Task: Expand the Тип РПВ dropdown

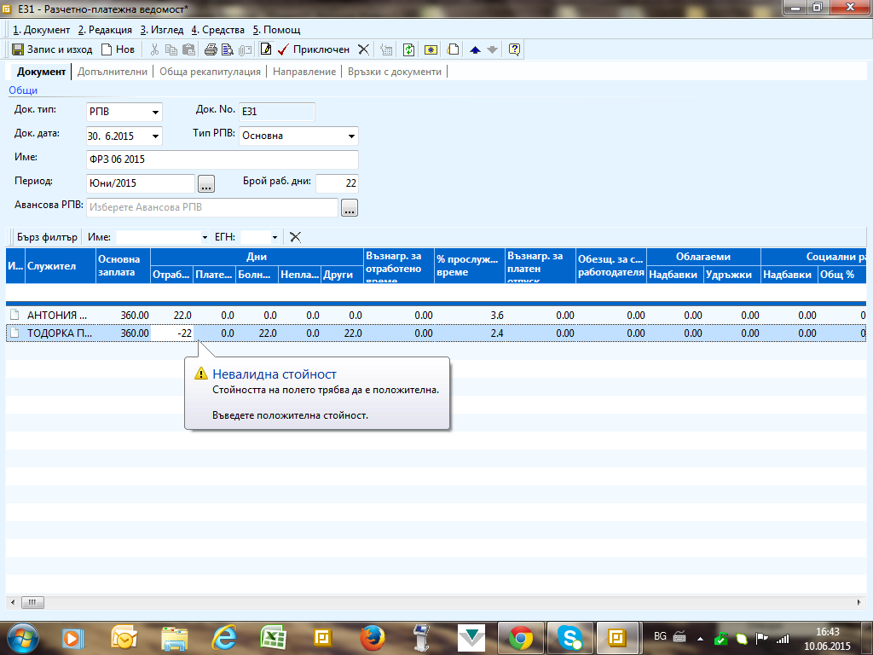Action: pyautogui.click(x=351, y=136)
